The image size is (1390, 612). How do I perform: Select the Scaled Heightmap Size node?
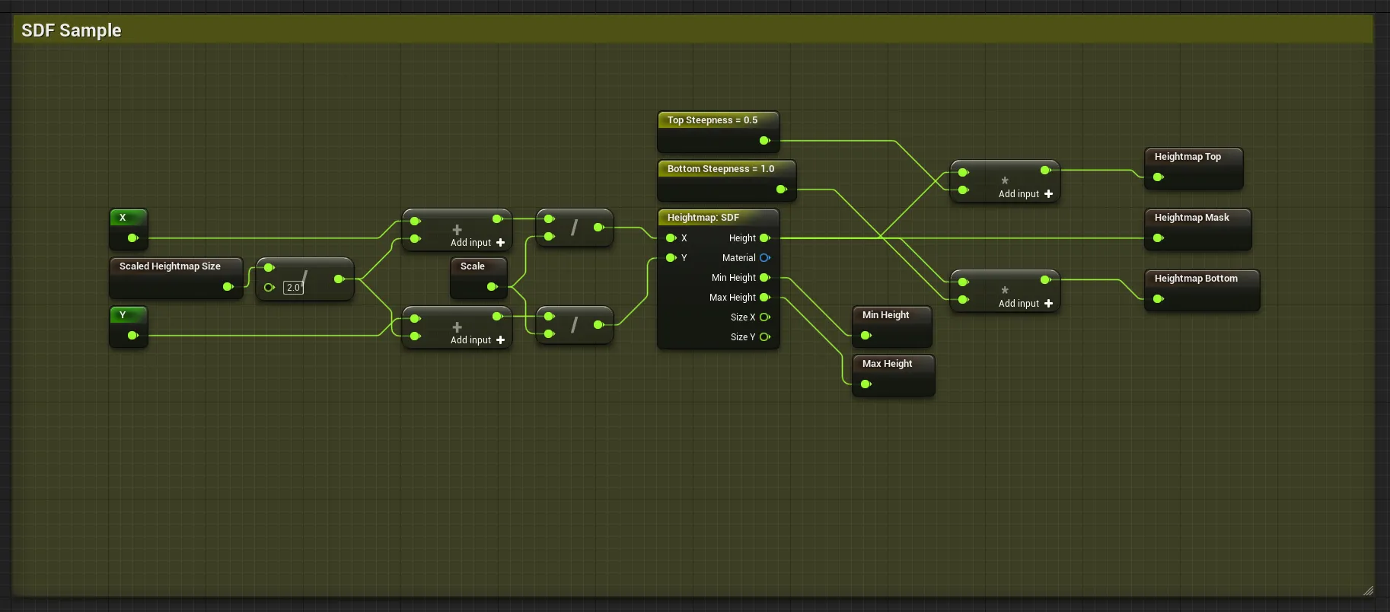[170, 266]
